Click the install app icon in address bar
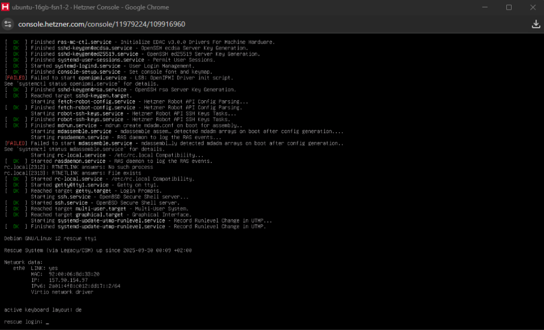This screenshot has height=330, width=544. pos(535,24)
